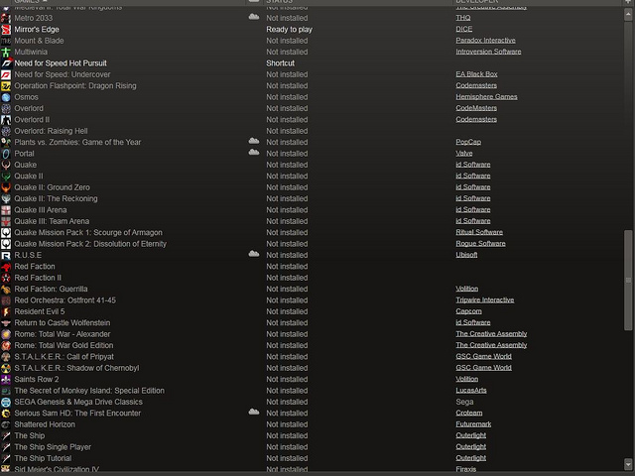Click the R.U.S.E game icon

point(6,256)
